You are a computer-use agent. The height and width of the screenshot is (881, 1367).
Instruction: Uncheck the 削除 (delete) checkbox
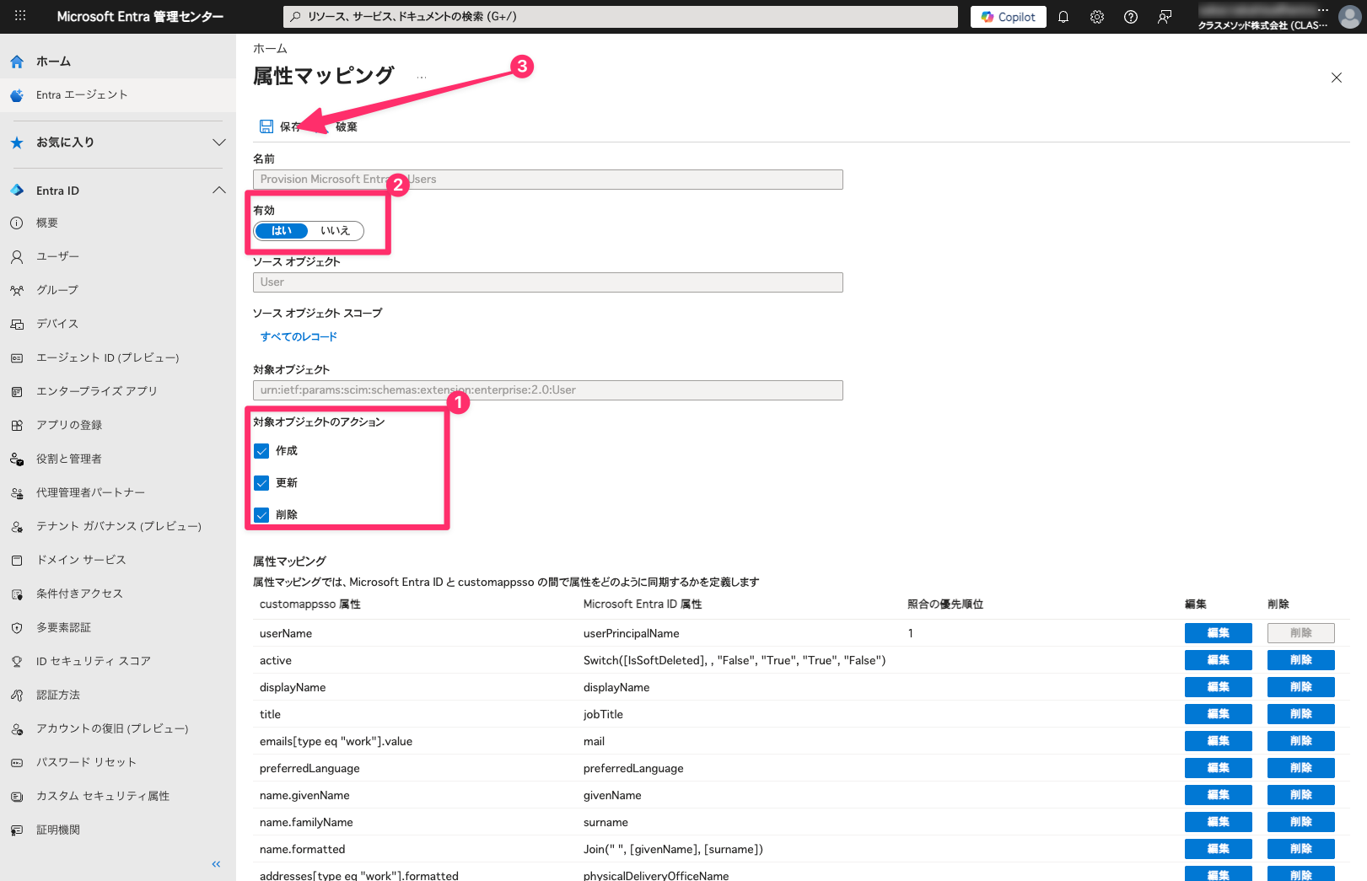click(261, 515)
